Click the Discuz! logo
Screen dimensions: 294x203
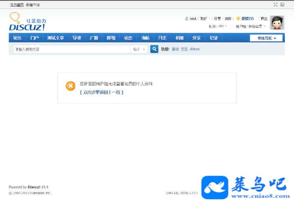tap(27, 22)
